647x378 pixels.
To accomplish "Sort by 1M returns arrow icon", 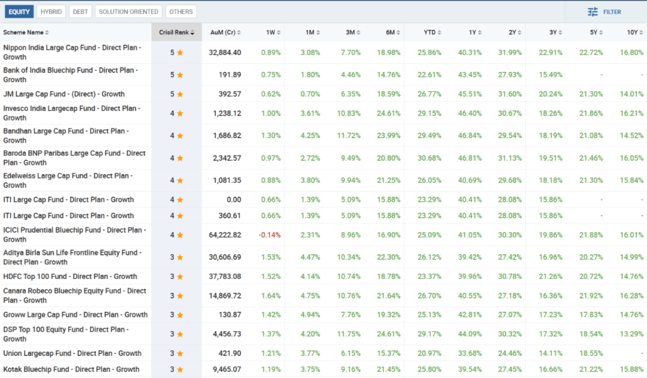I will click(318, 33).
